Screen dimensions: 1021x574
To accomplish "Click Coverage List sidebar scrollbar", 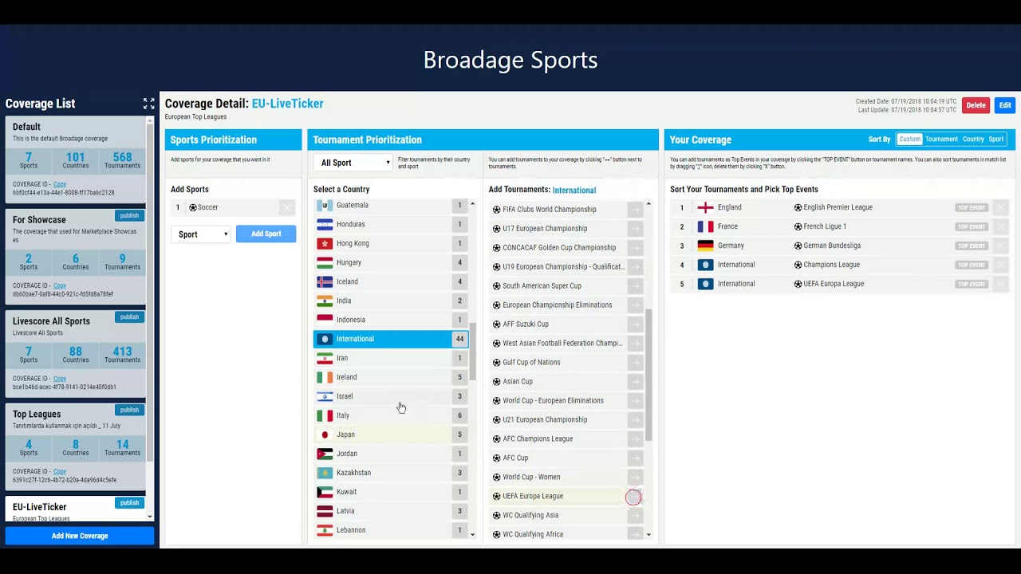I will (x=150, y=291).
